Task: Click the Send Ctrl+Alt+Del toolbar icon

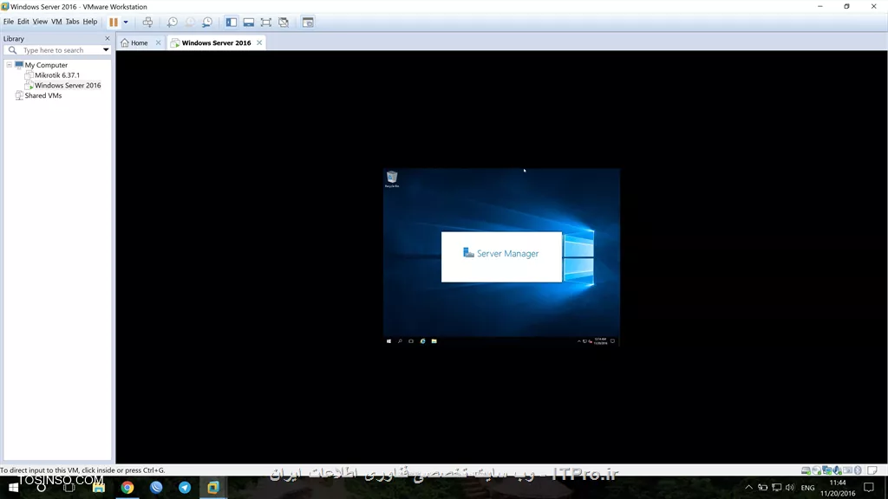Action: [147, 22]
